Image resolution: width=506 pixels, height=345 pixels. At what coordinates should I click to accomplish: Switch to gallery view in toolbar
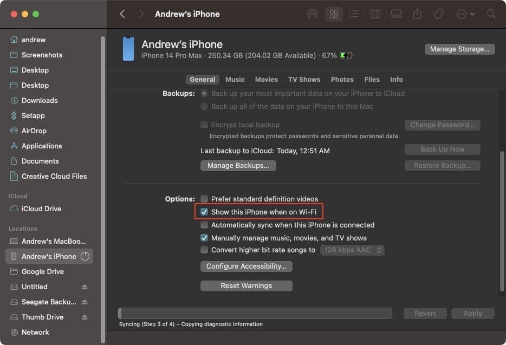click(x=396, y=14)
